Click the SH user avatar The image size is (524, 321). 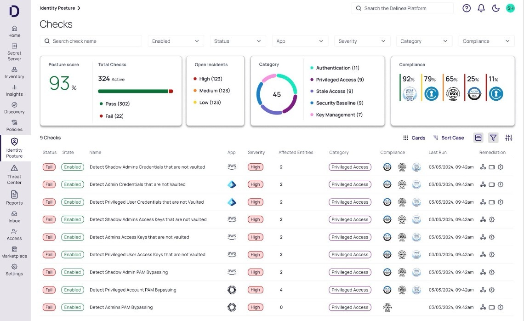pyautogui.click(x=510, y=8)
